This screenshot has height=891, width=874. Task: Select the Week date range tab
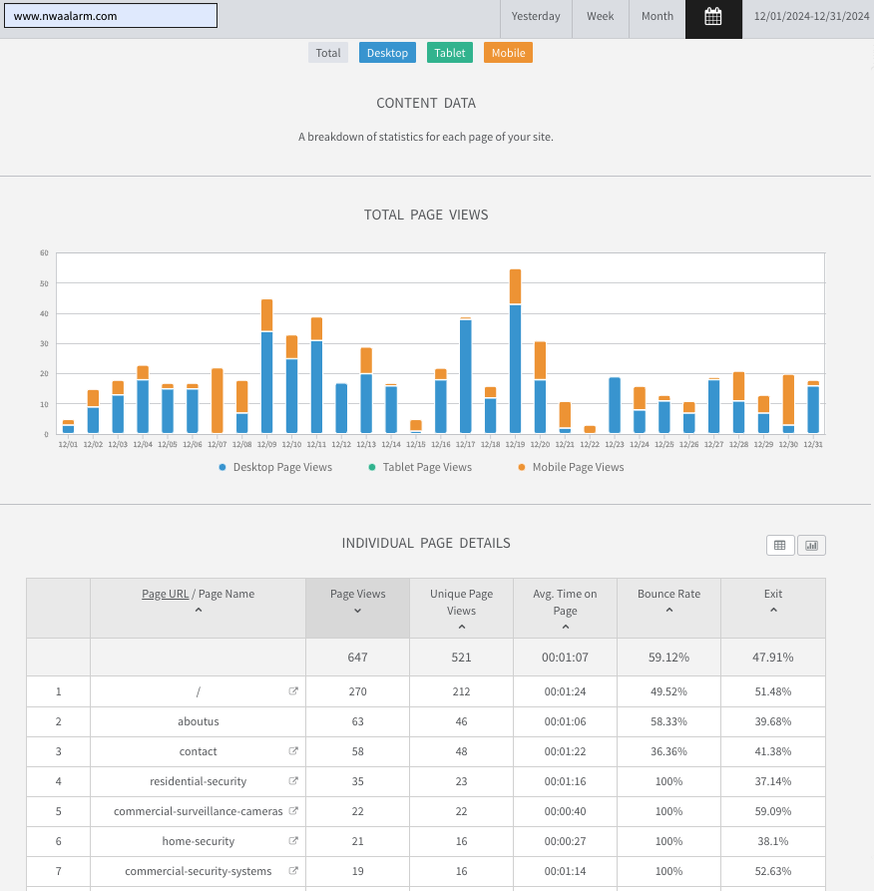(600, 17)
